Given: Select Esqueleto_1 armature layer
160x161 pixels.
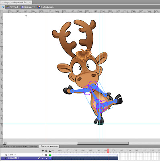Looking at the screenshot, I should (14, 158).
